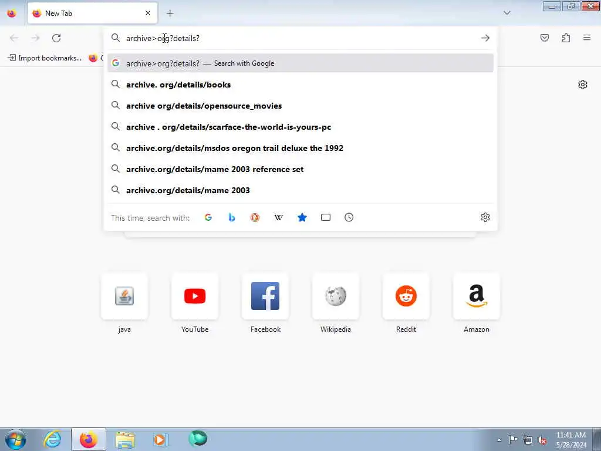Open the Firefox application menu
Screen dimensions: 601x451
pyautogui.click(x=587, y=38)
